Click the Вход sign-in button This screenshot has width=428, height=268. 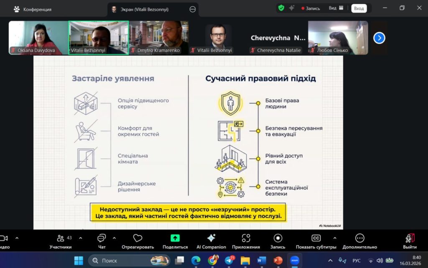359,8
